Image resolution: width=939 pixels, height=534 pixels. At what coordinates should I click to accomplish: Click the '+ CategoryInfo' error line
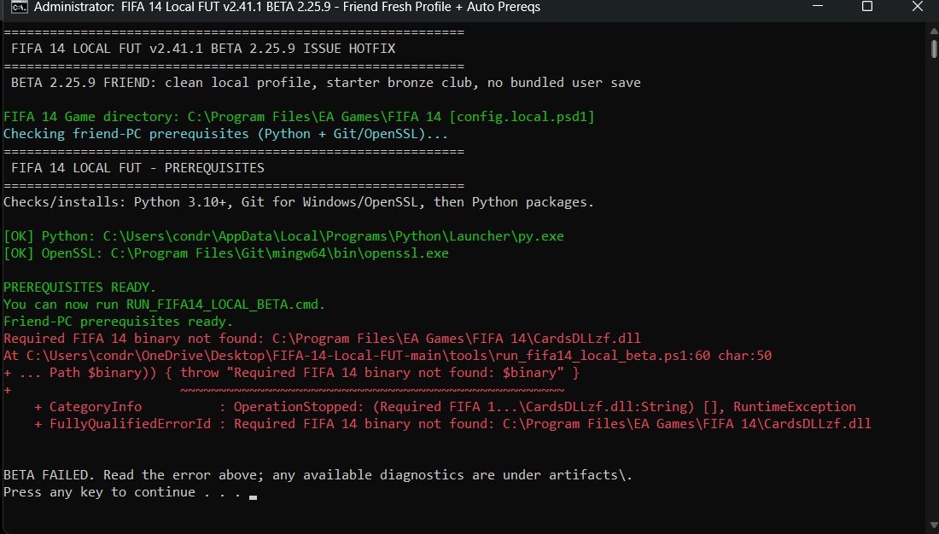pyautogui.click(x=445, y=407)
